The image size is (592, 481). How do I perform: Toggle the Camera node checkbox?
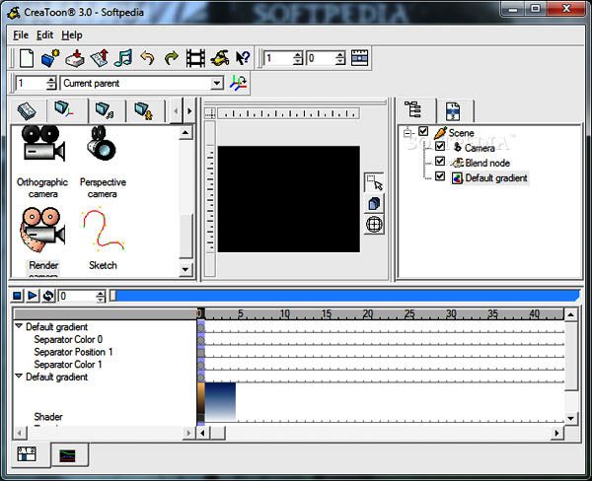(x=440, y=147)
